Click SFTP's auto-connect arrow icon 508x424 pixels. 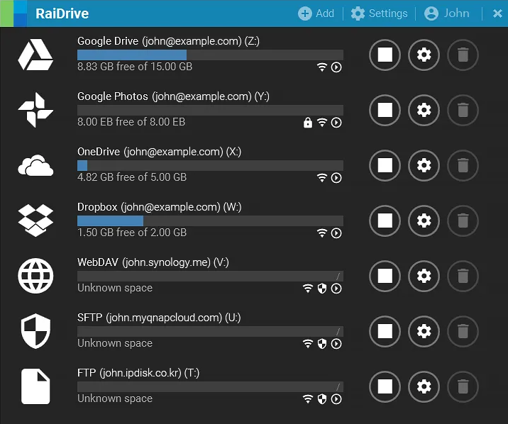click(x=336, y=344)
